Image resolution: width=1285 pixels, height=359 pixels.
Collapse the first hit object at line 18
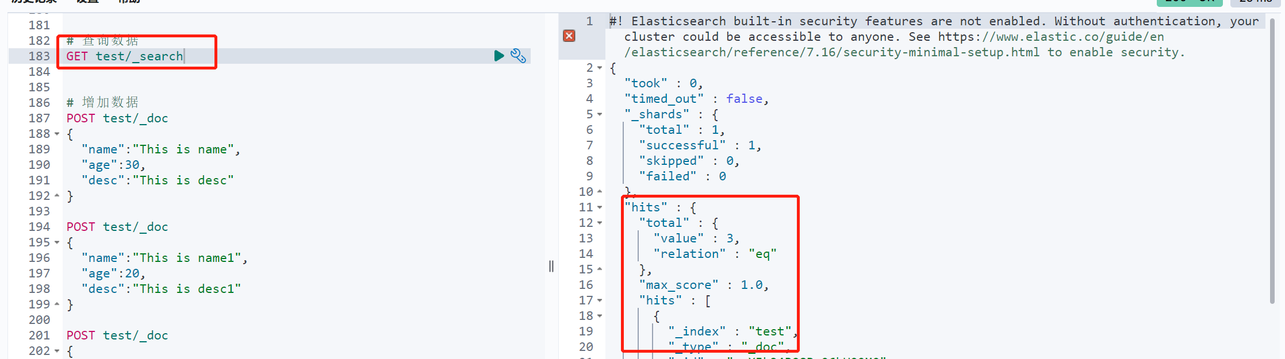click(600, 316)
